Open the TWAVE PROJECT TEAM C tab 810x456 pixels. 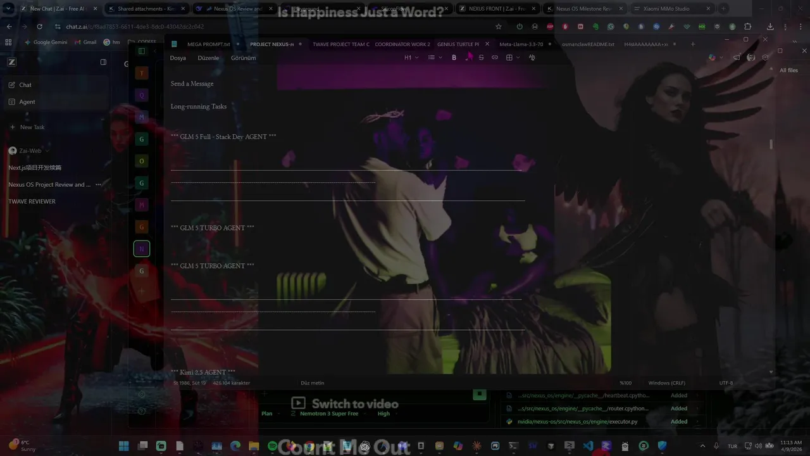340,44
